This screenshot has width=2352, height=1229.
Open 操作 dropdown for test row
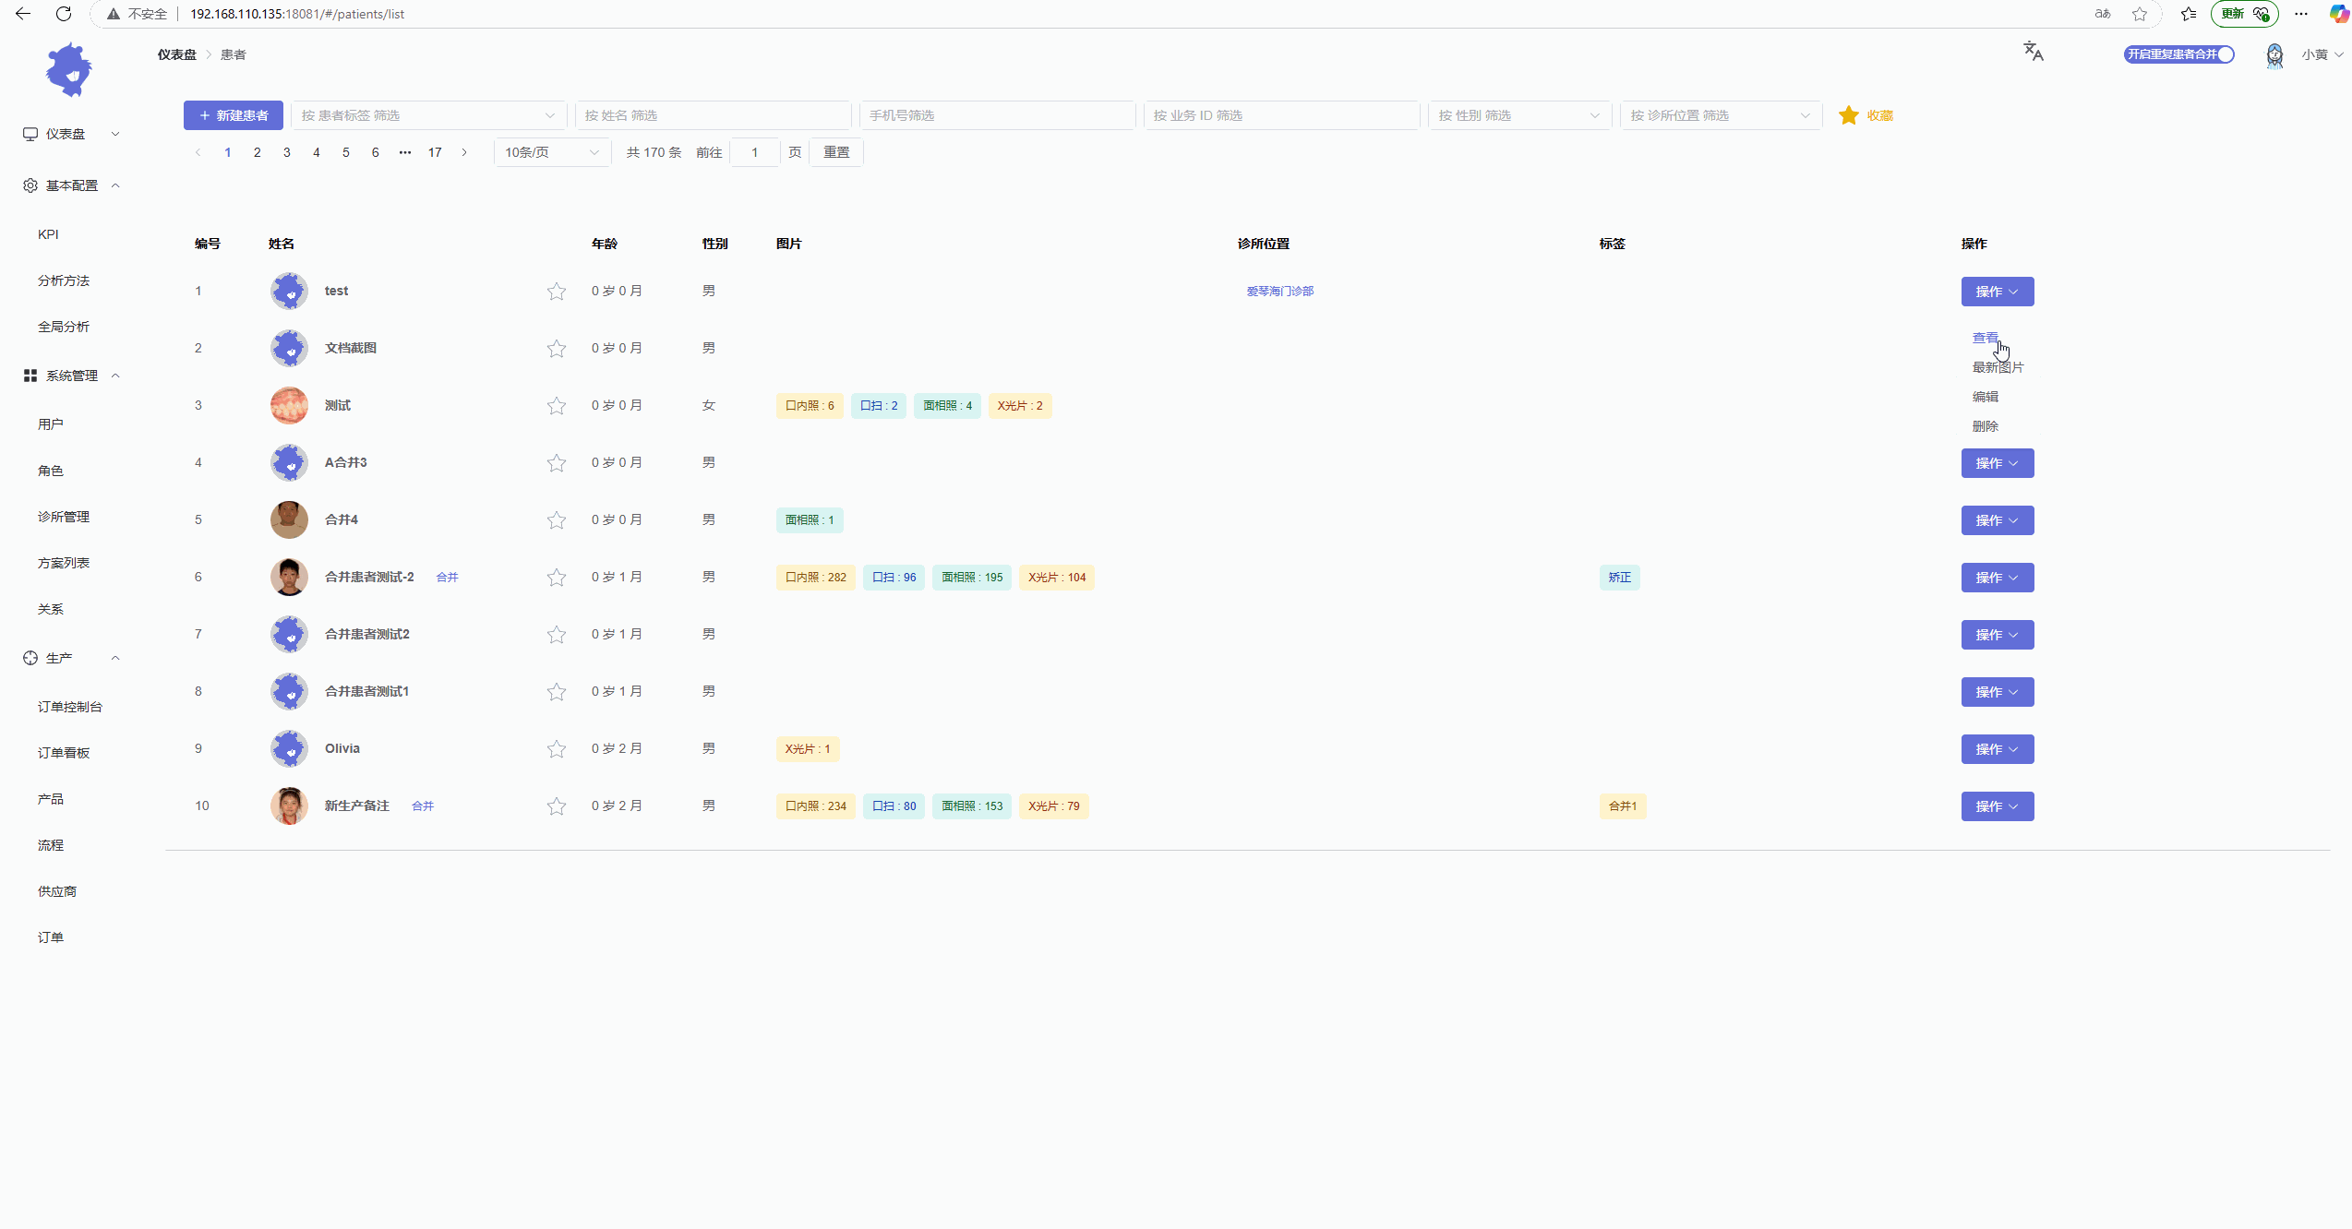tap(1998, 292)
